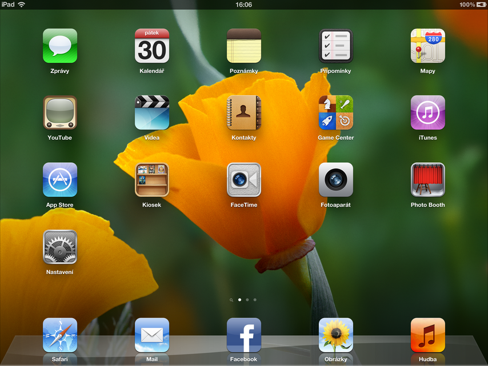Open the Zprávy messaging app
Image resolution: width=488 pixels, height=366 pixels.
click(x=60, y=46)
